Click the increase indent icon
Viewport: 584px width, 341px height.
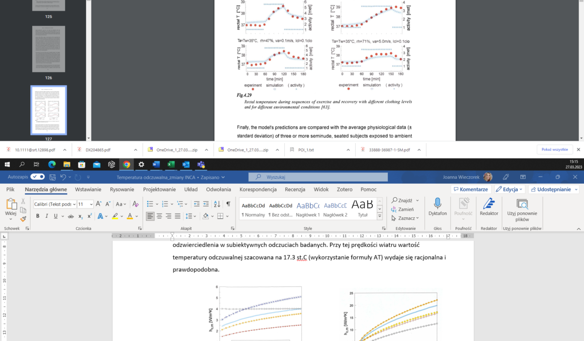click(206, 204)
